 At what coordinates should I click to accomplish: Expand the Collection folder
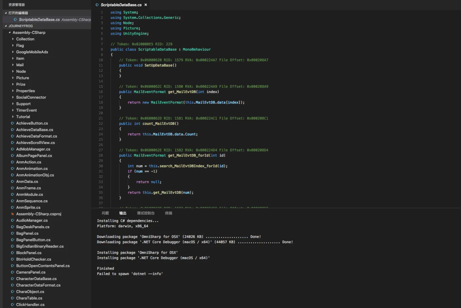[x=13, y=39]
